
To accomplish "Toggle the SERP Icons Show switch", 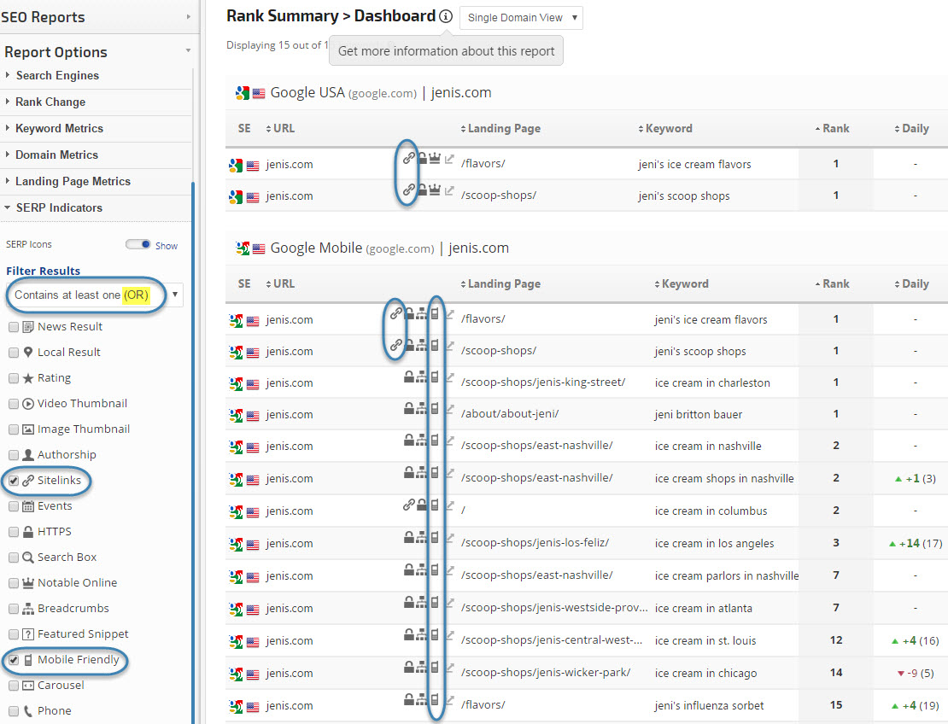I will [x=138, y=245].
